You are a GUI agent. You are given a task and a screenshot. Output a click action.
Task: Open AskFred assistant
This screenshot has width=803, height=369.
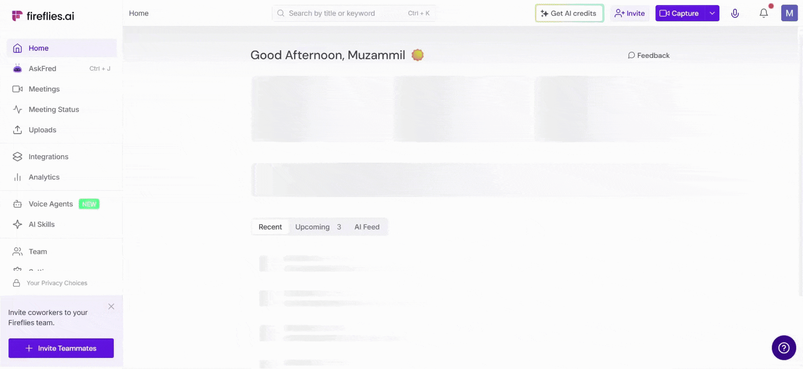pyautogui.click(x=61, y=69)
